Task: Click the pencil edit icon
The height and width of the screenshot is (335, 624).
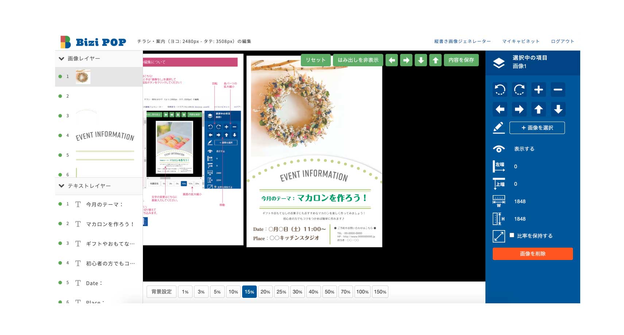Action: click(499, 128)
